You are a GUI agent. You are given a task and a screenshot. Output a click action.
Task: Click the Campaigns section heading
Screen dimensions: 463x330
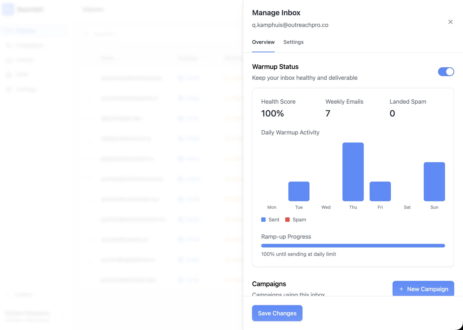click(x=269, y=284)
